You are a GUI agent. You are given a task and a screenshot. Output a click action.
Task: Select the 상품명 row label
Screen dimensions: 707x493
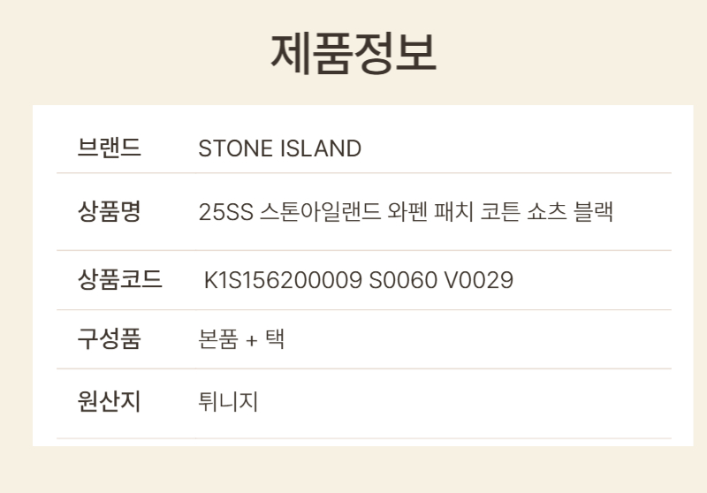pos(109,212)
